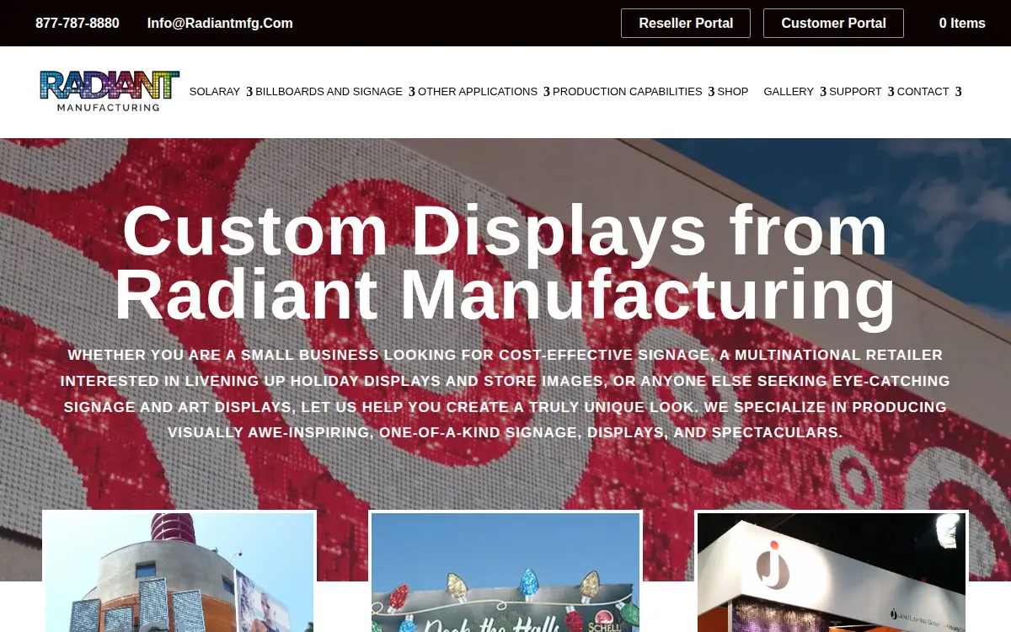
Task: Go to the Shop page
Action: (733, 92)
